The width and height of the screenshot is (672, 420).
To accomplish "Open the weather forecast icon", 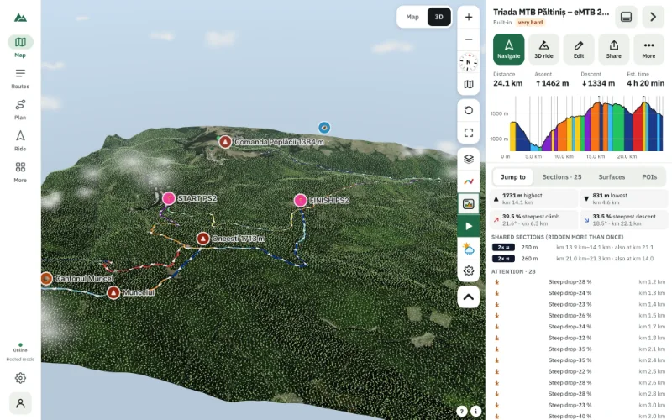I will click(469, 249).
